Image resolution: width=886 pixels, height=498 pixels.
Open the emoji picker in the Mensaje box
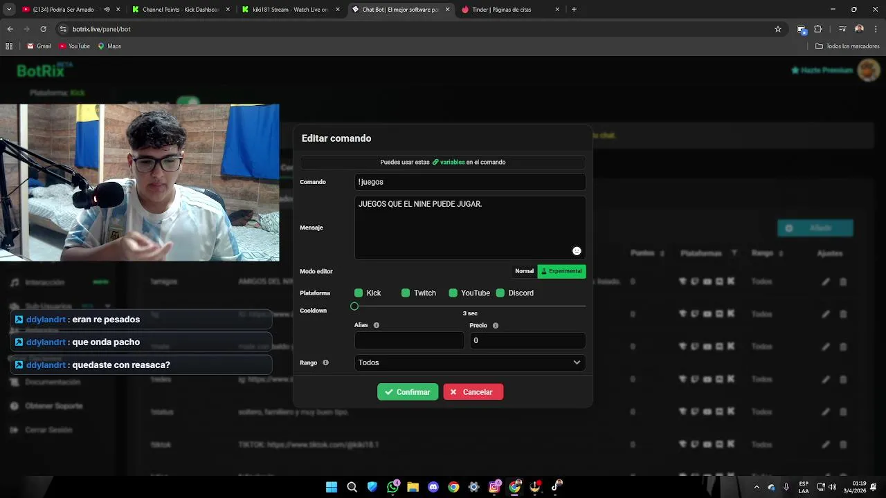tap(577, 251)
